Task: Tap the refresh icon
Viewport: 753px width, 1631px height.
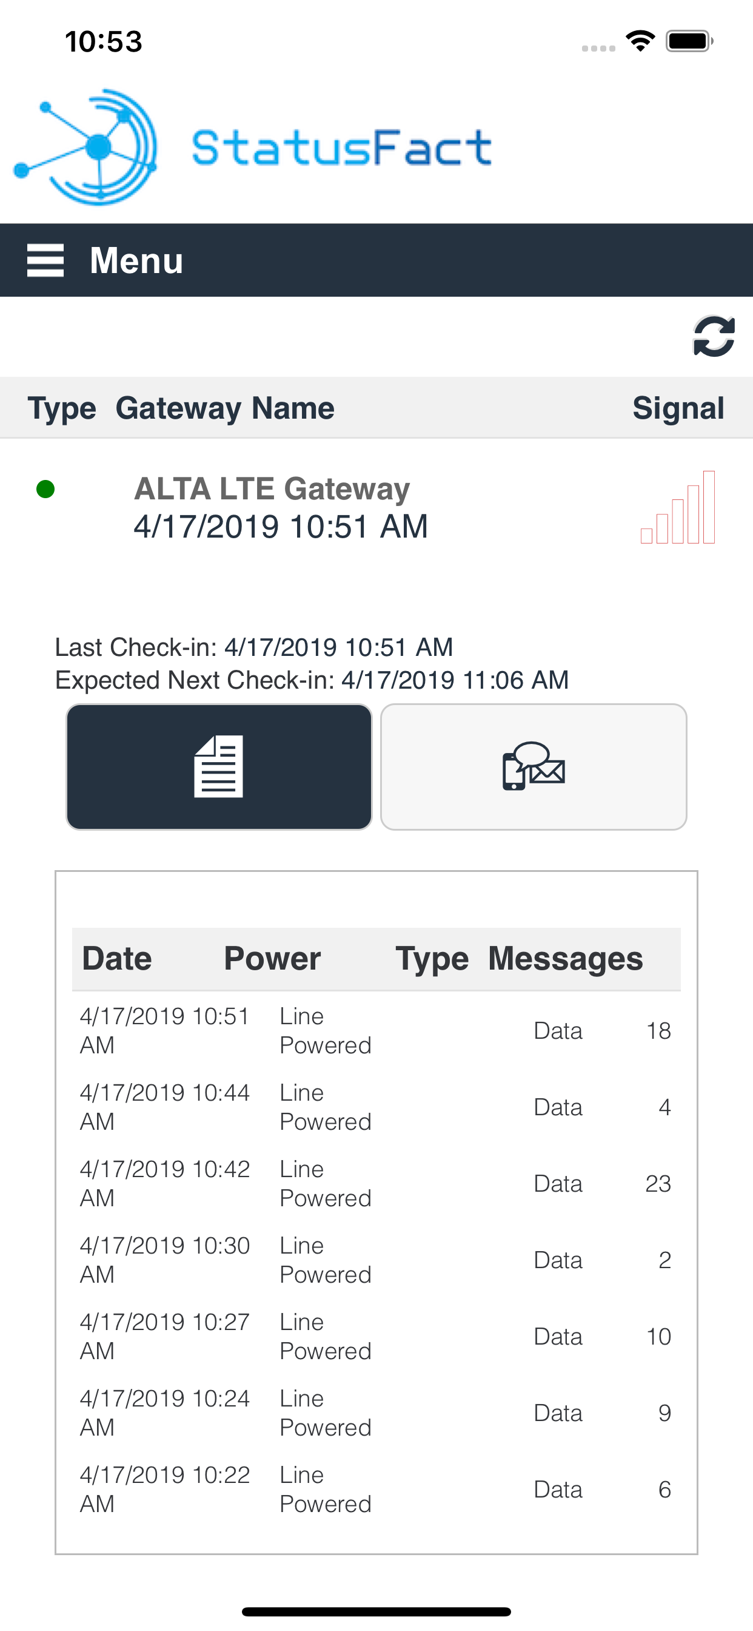Action: pyautogui.click(x=714, y=336)
